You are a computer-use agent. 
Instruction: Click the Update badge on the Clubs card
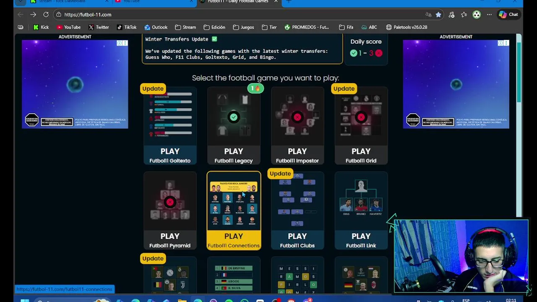(280, 174)
